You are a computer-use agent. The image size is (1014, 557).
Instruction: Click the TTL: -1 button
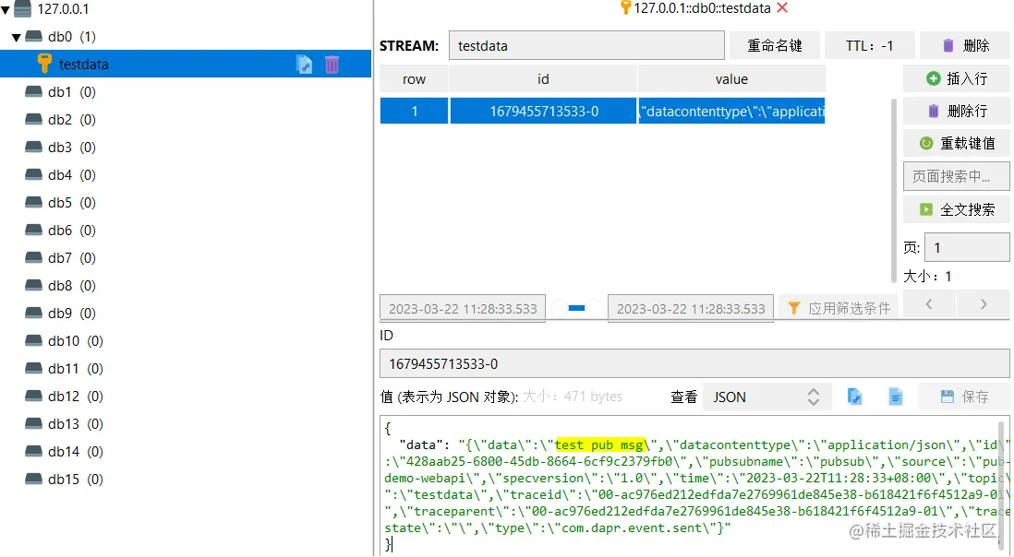point(870,46)
